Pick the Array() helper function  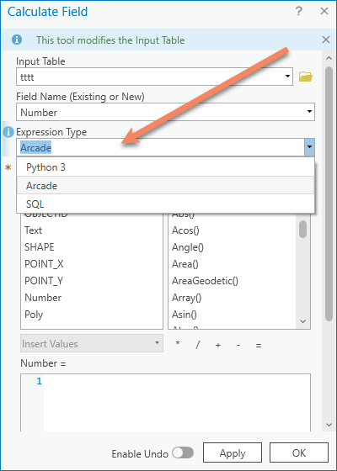point(187,298)
